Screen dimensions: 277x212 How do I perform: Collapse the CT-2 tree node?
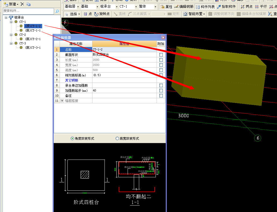click(11, 35)
